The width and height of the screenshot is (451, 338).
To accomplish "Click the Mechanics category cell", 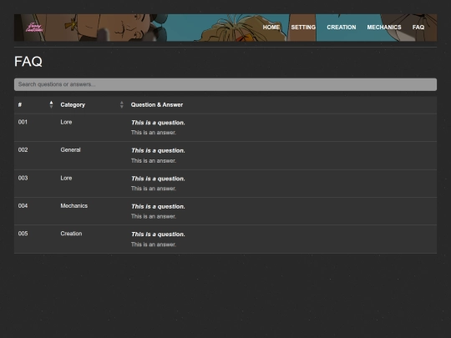I will pyautogui.click(x=74, y=206).
